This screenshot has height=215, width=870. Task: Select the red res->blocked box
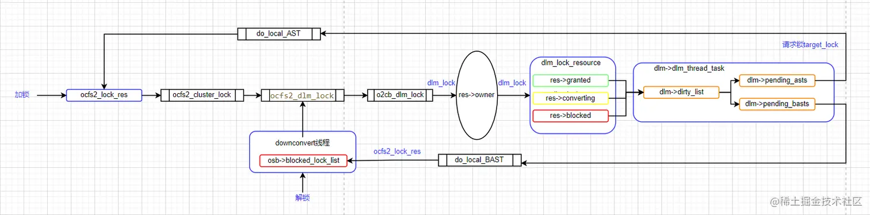pos(570,116)
